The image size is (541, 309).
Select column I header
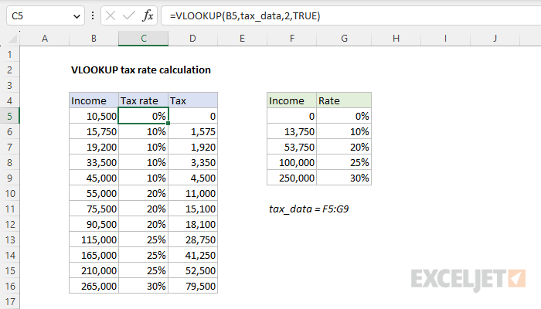click(x=445, y=39)
